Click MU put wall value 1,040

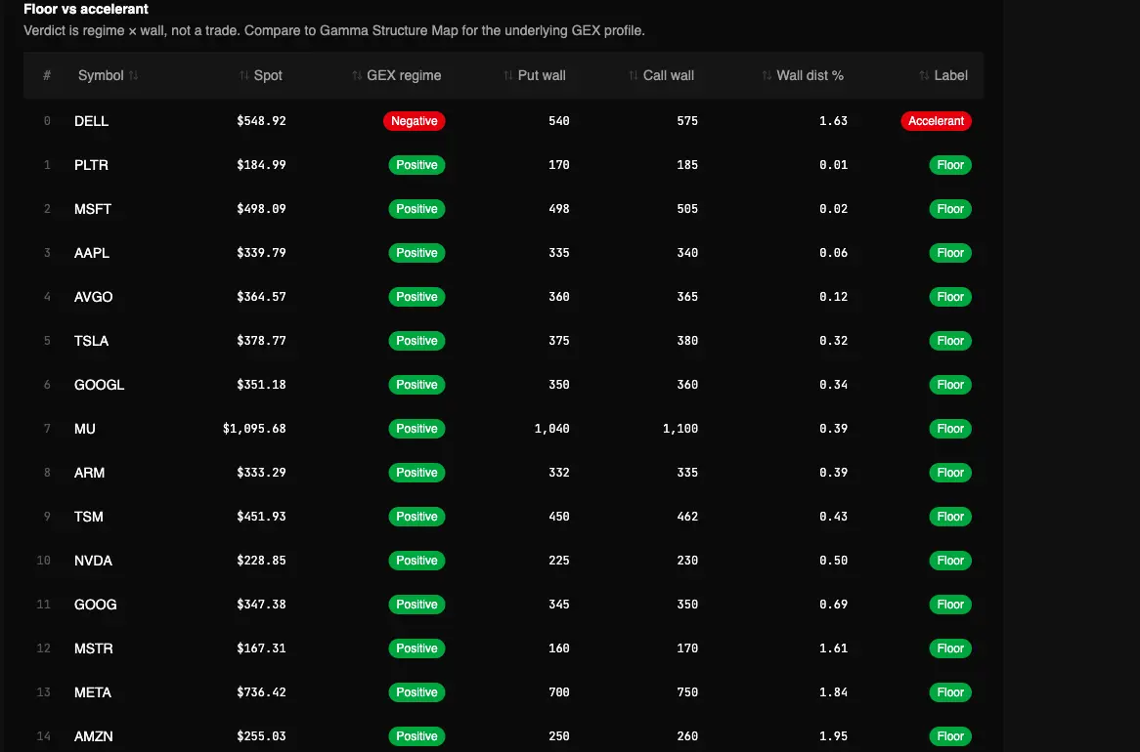[x=551, y=429]
